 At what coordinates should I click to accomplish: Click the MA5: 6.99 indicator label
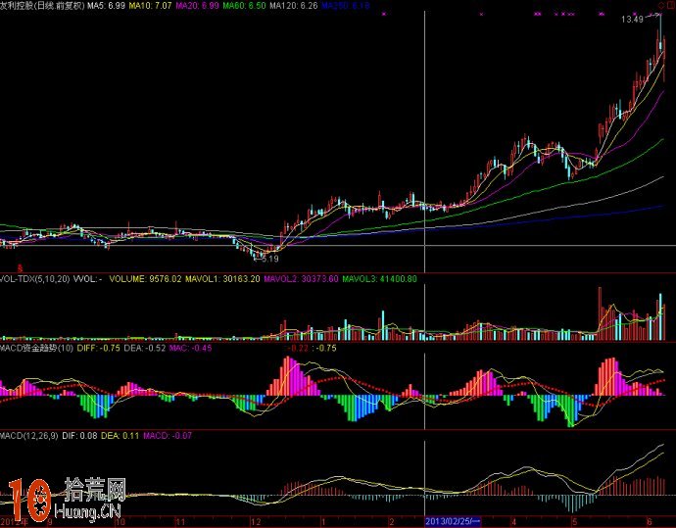coord(106,6)
